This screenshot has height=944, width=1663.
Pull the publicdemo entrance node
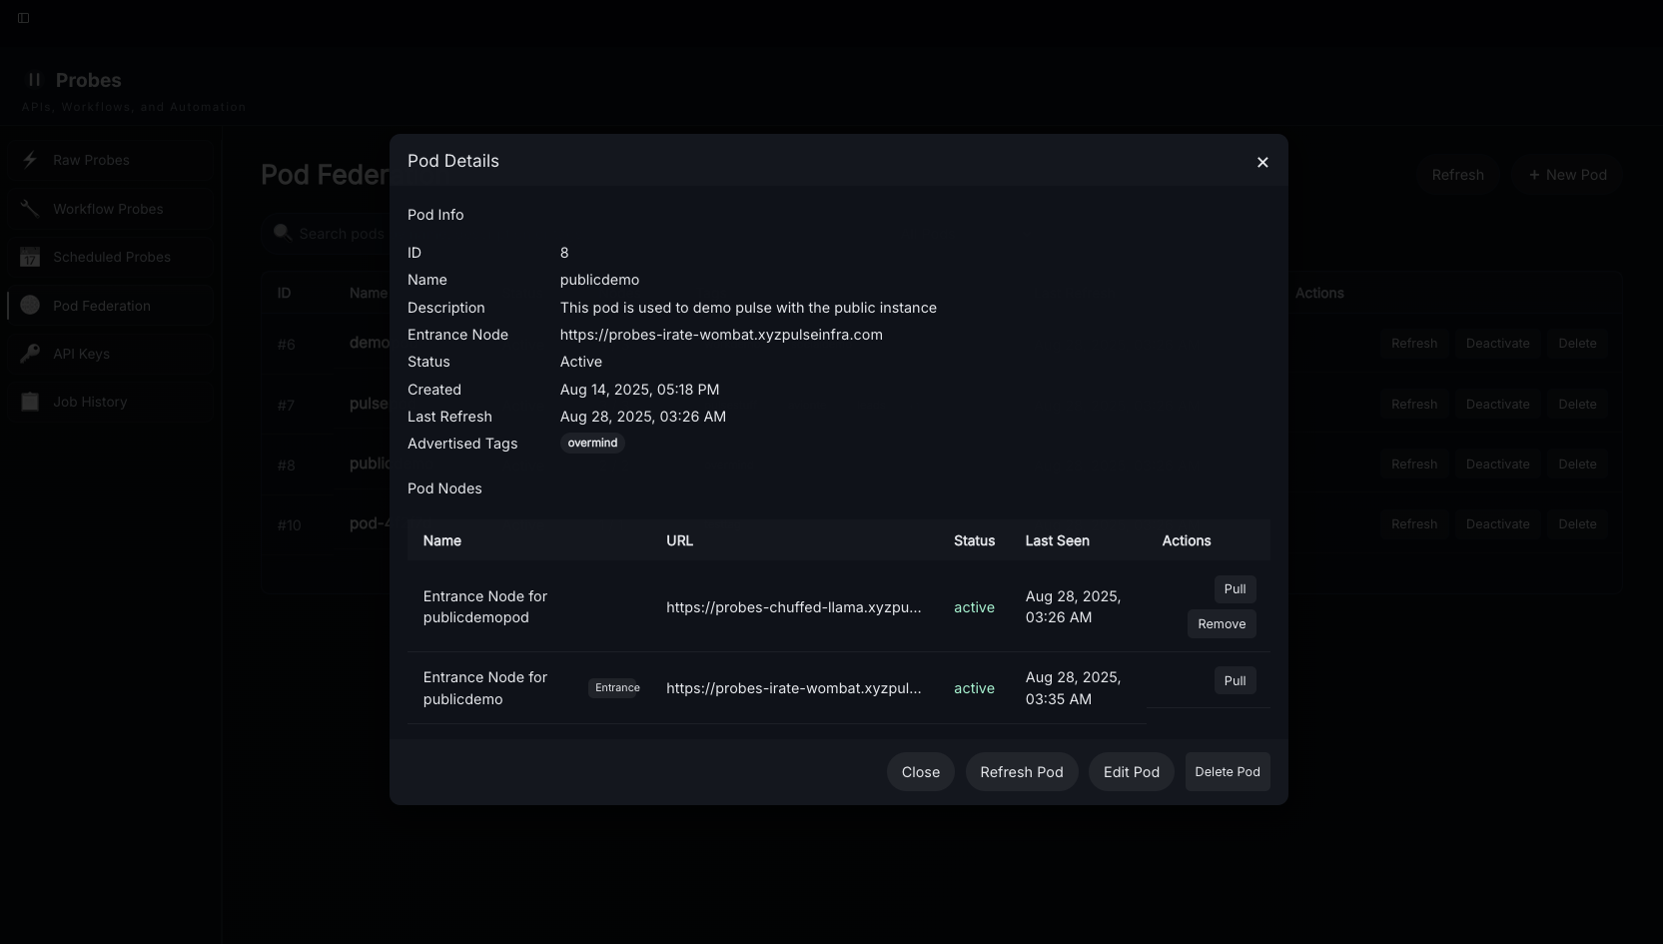click(1235, 681)
